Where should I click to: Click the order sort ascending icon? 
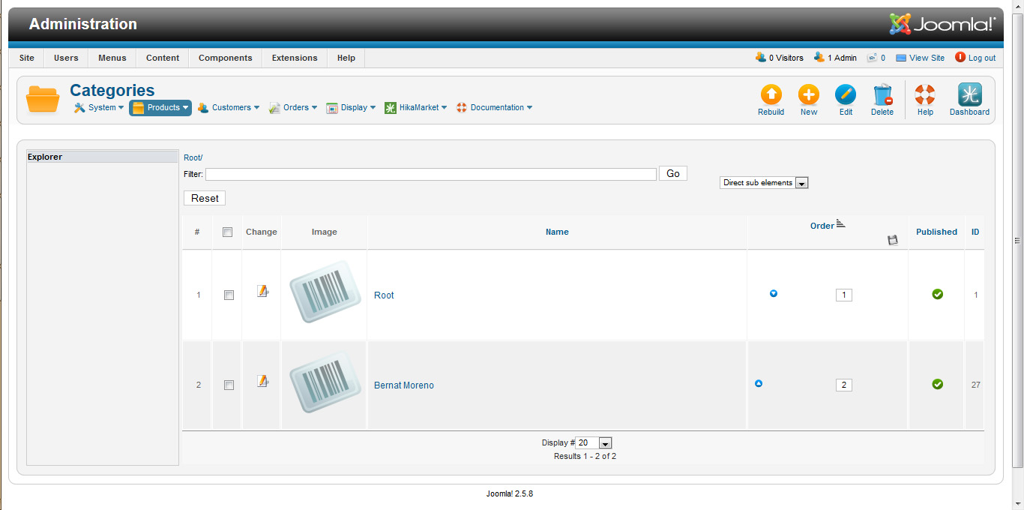tap(840, 224)
